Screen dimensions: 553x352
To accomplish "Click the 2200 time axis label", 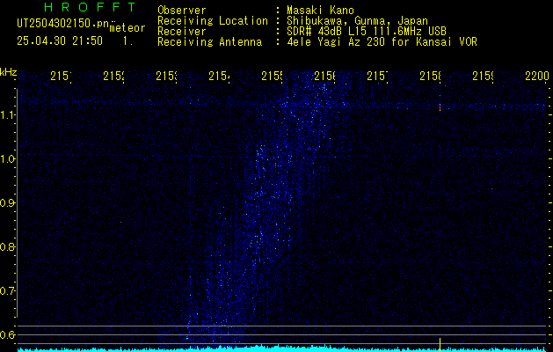I will pos(537,76).
